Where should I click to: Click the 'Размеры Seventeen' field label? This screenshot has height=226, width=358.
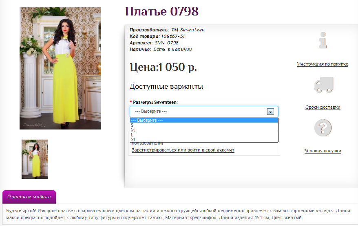point(155,102)
